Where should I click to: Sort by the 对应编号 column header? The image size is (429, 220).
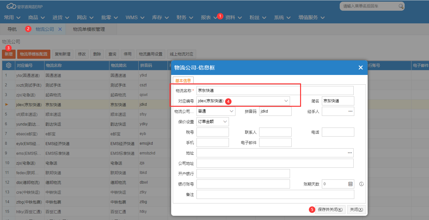tap(30, 65)
